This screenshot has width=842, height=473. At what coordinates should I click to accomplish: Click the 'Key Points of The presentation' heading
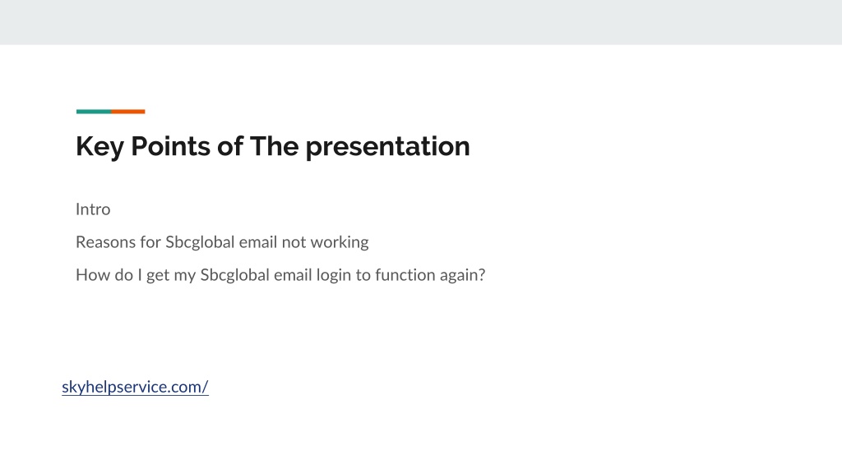click(x=273, y=146)
